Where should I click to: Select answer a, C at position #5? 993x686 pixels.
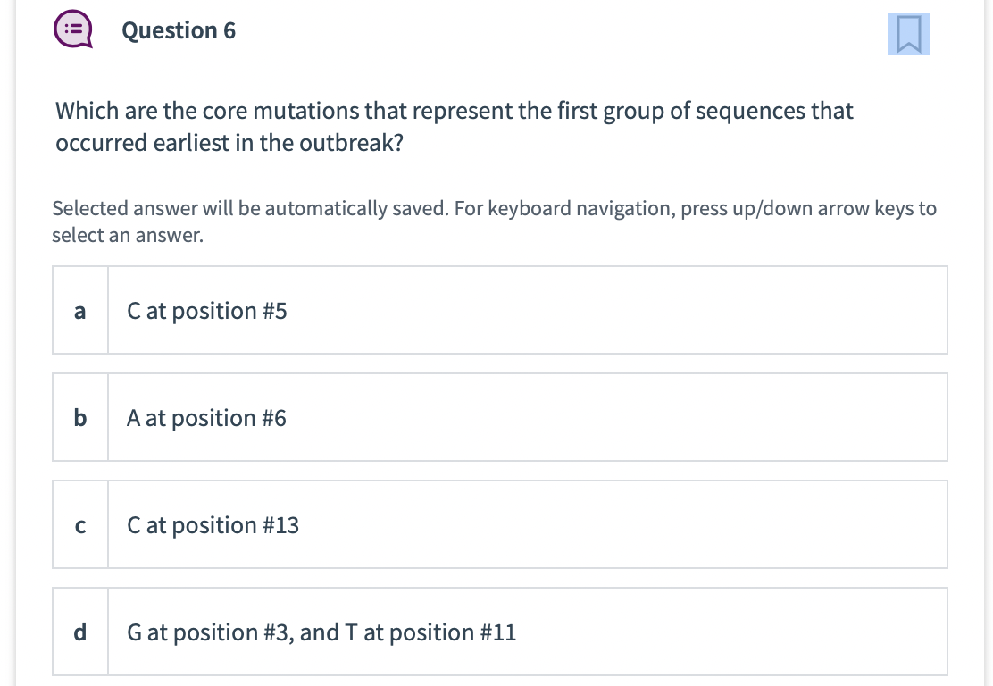click(500, 310)
